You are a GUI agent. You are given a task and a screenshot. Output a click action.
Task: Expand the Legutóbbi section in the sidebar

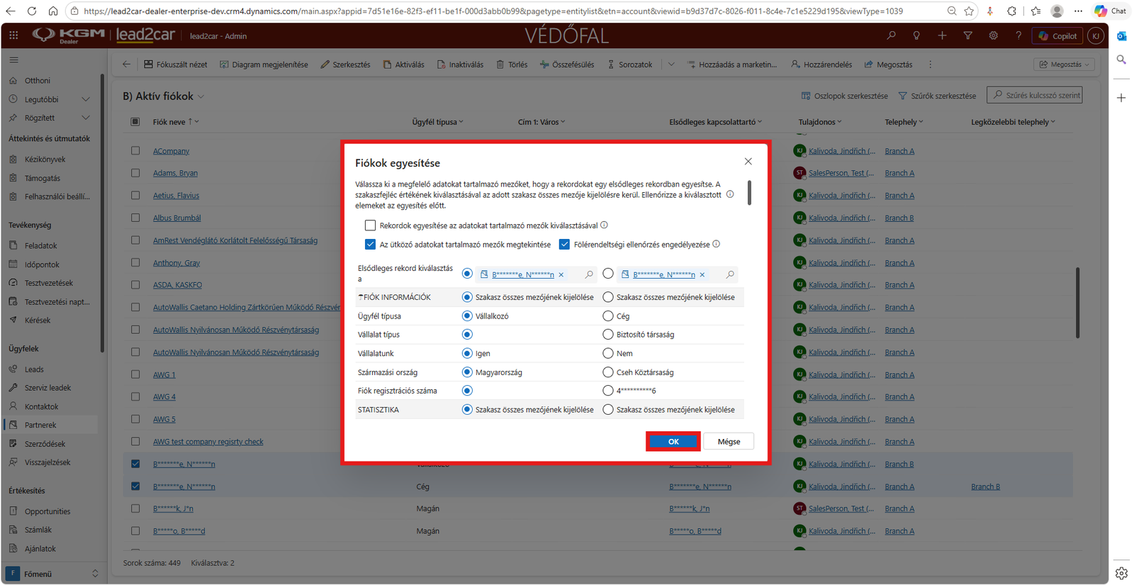tap(86, 99)
